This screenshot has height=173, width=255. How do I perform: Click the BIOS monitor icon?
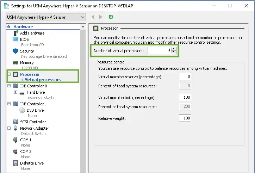coord(15,39)
